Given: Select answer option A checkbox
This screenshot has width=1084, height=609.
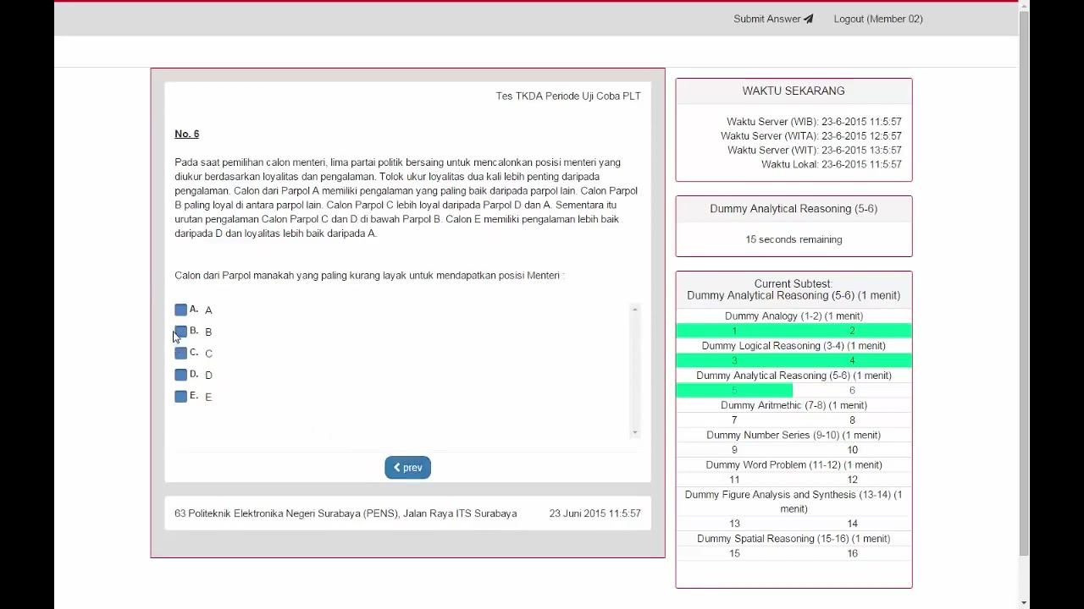Looking at the screenshot, I should tap(180, 310).
